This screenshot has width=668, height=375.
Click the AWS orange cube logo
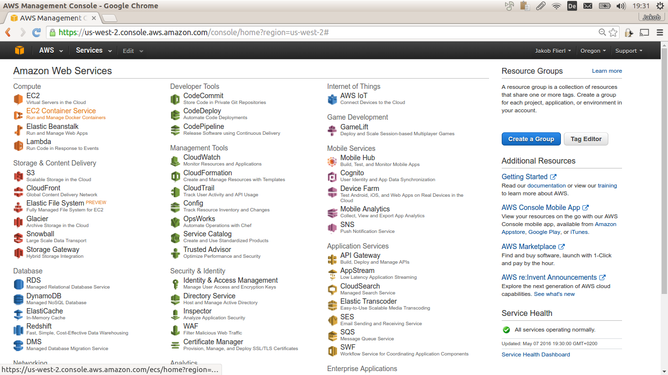pyautogui.click(x=20, y=50)
